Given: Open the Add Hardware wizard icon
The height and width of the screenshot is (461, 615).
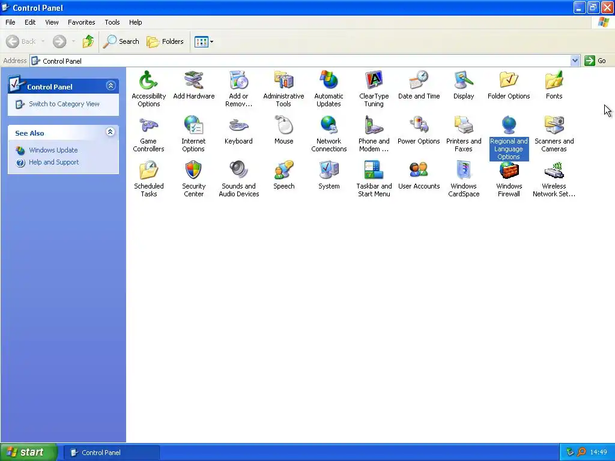Looking at the screenshot, I should tap(194, 80).
